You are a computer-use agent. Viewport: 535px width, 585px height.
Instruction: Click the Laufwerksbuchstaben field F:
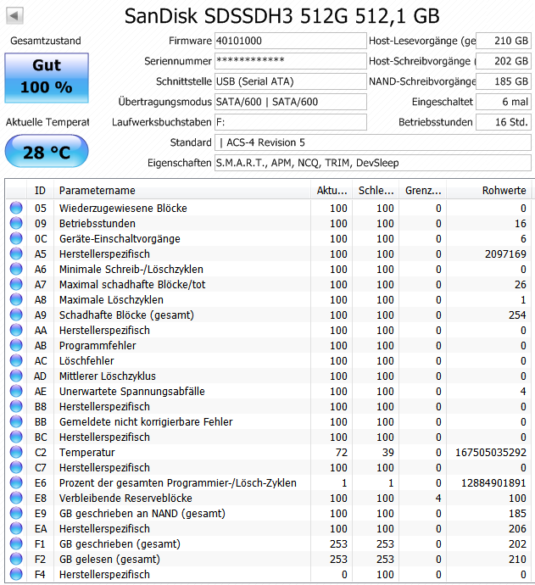click(290, 122)
